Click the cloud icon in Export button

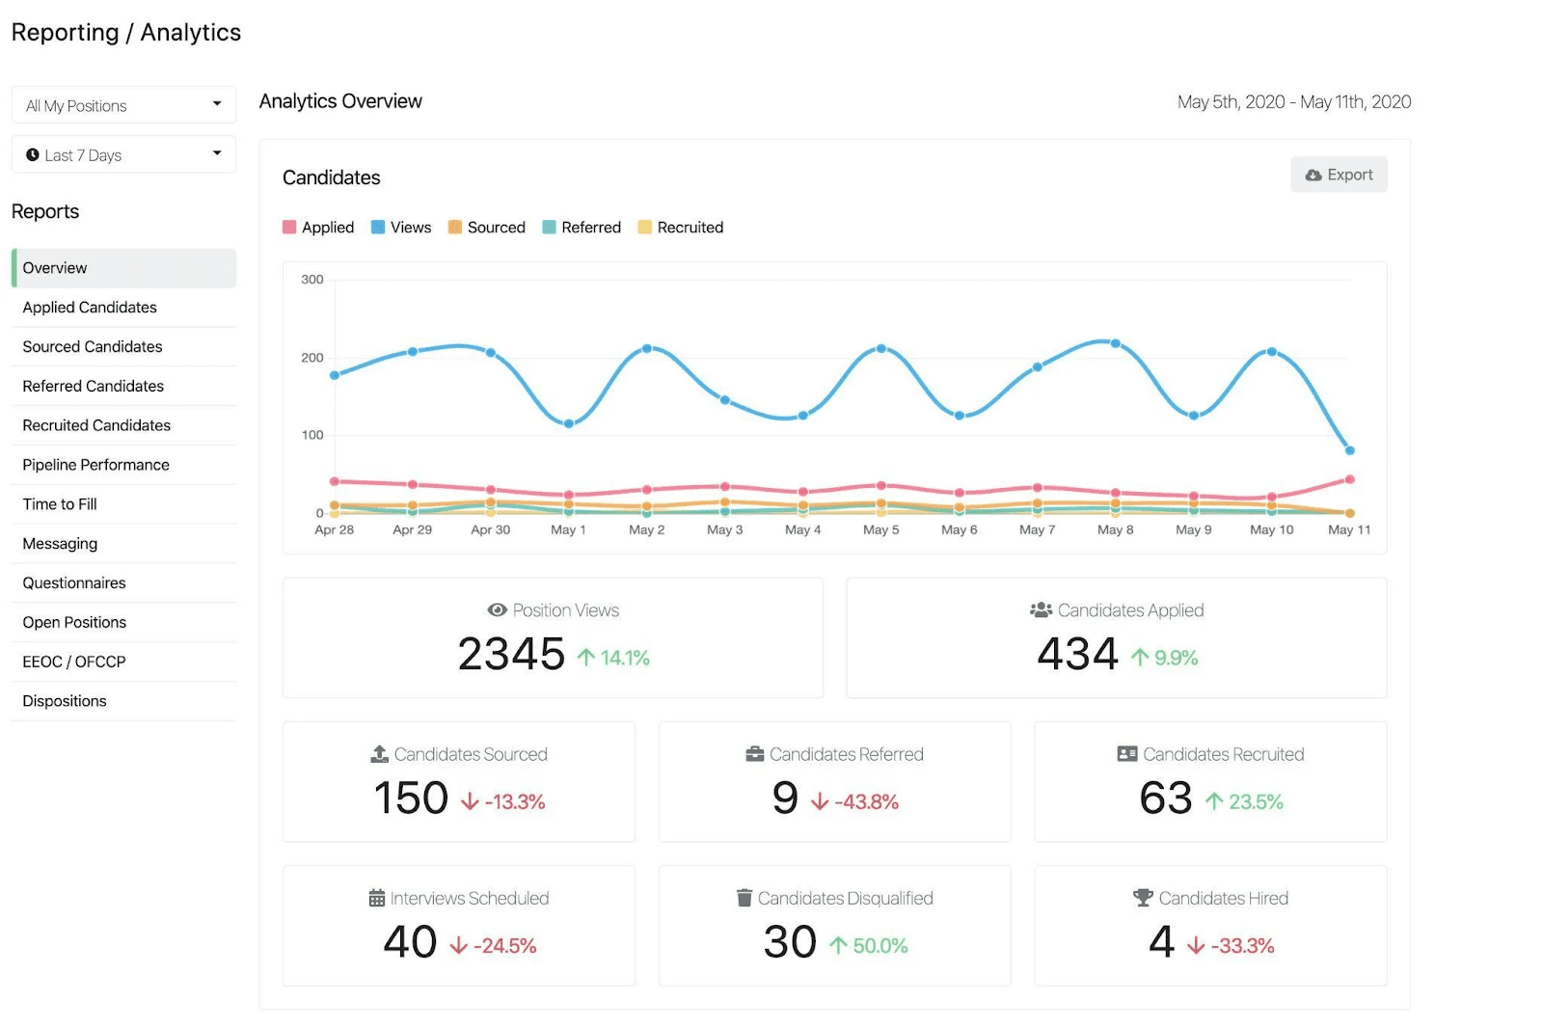1313,176
